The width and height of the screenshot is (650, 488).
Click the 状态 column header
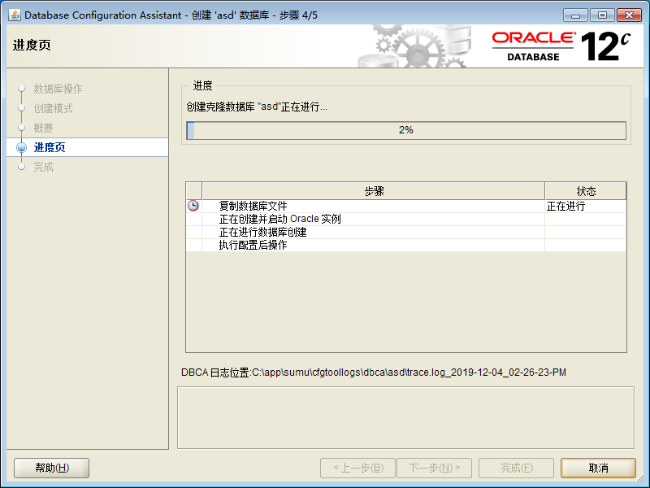586,191
